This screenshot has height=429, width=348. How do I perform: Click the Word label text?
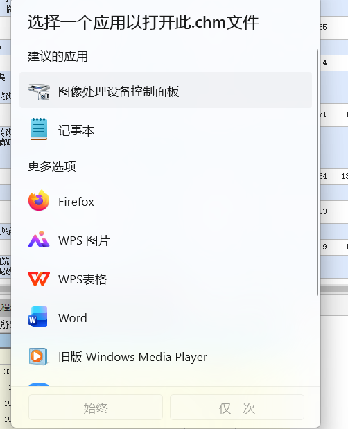pyautogui.click(x=73, y=318)
